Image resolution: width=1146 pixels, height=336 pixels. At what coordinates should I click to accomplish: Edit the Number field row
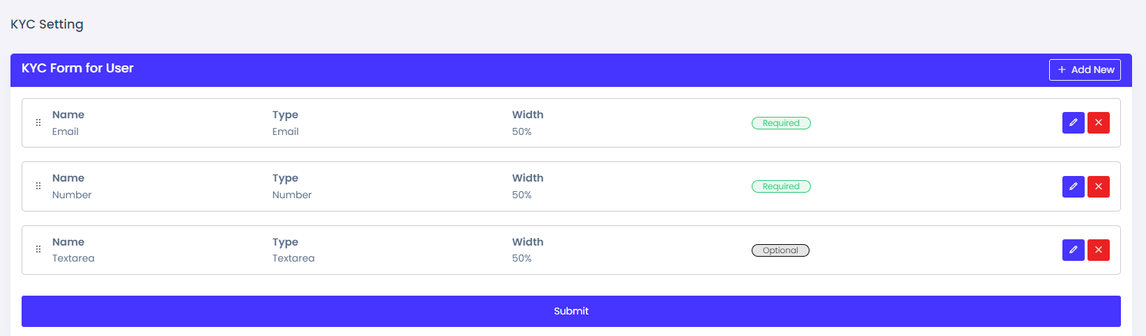[1073, 186]
